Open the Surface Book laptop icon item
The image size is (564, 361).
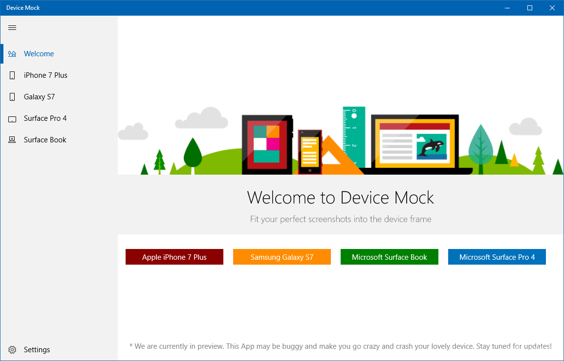coord(12,140)
